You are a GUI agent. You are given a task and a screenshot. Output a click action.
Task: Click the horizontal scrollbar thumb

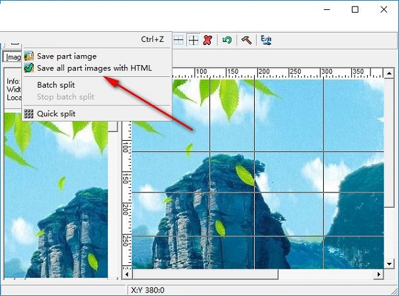(205, 274)
